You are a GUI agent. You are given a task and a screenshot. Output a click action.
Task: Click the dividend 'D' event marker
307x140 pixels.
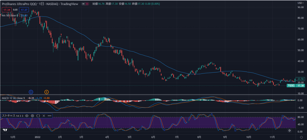tap(31, 92)
